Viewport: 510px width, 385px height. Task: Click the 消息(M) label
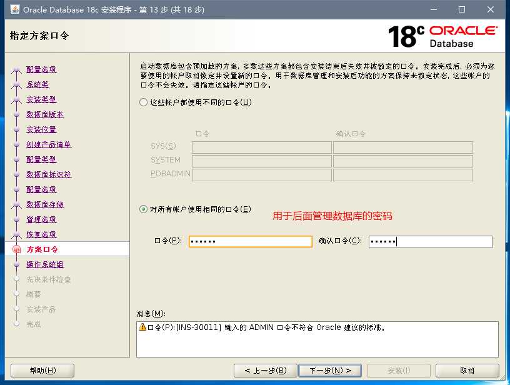tap(151, 314)
